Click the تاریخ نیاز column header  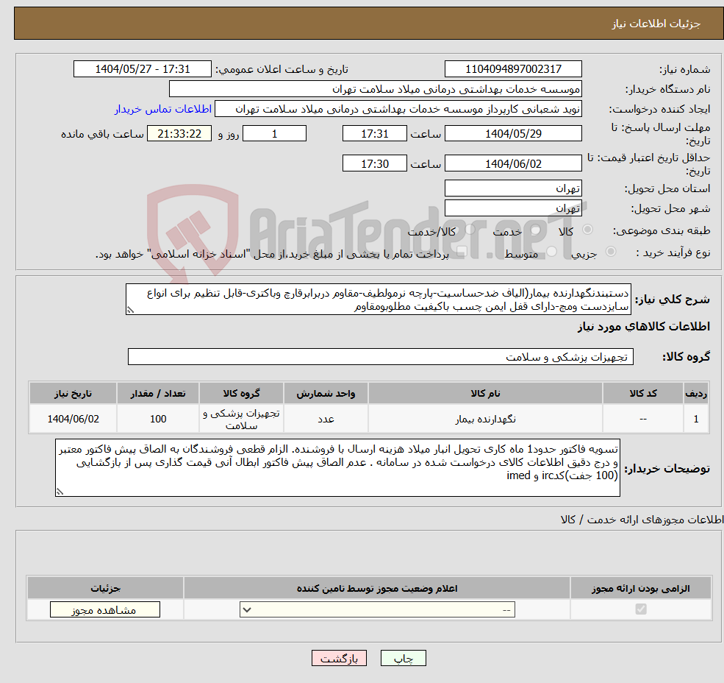pyautogui.click(x=73, y=394)
